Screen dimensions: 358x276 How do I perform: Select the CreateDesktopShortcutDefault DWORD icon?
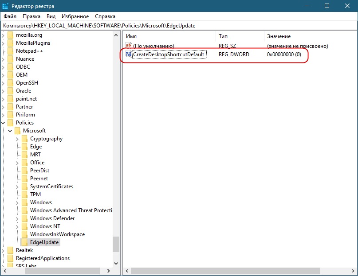click(129, 54)
